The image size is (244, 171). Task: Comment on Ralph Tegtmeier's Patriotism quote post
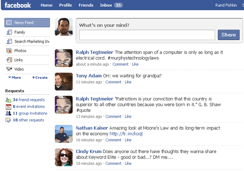pos(113,116)
